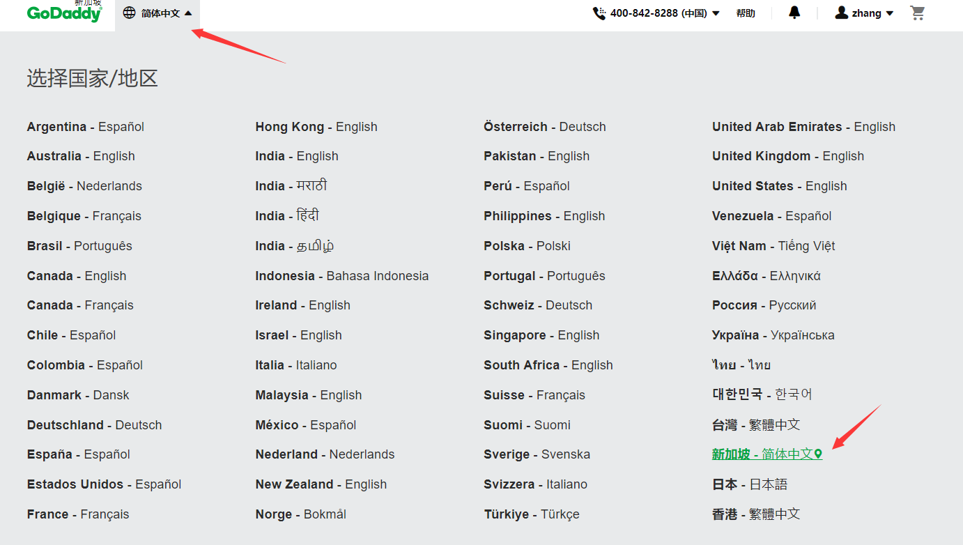Viewport: 963px width, 545px height.
Task: Select Svizzera - Italiano
Action: (x=536, y=484)
